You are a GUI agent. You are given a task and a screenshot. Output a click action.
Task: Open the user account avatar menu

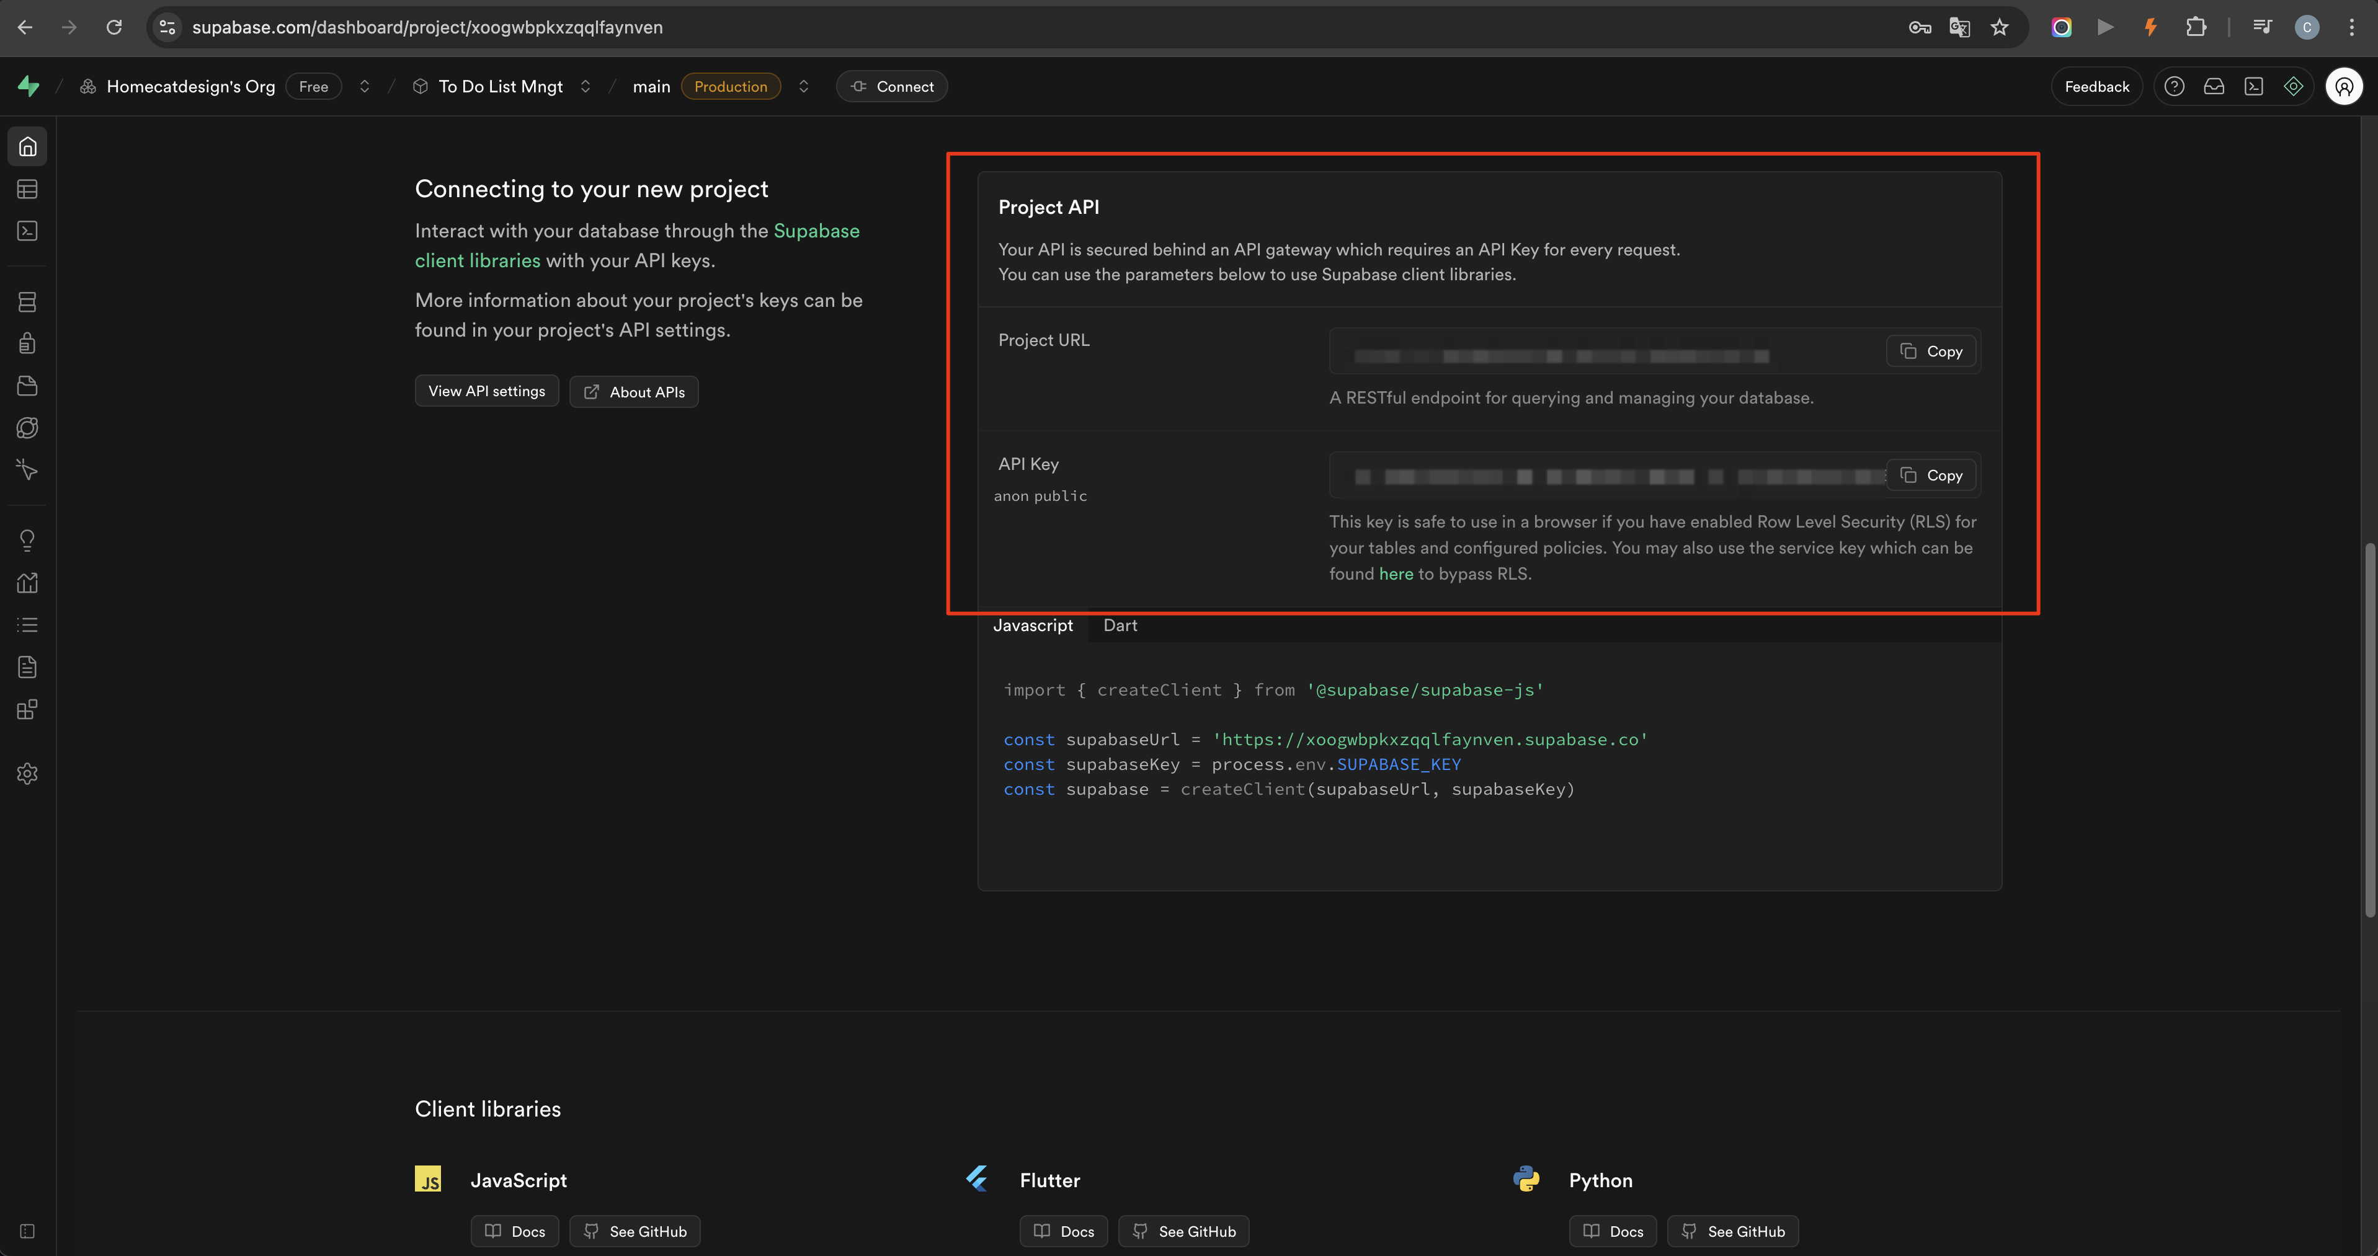[x=2344, y=86]
